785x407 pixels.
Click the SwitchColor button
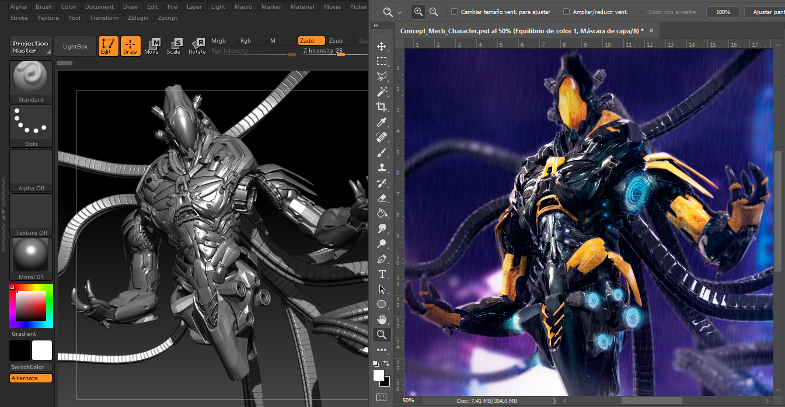[31, 367]
